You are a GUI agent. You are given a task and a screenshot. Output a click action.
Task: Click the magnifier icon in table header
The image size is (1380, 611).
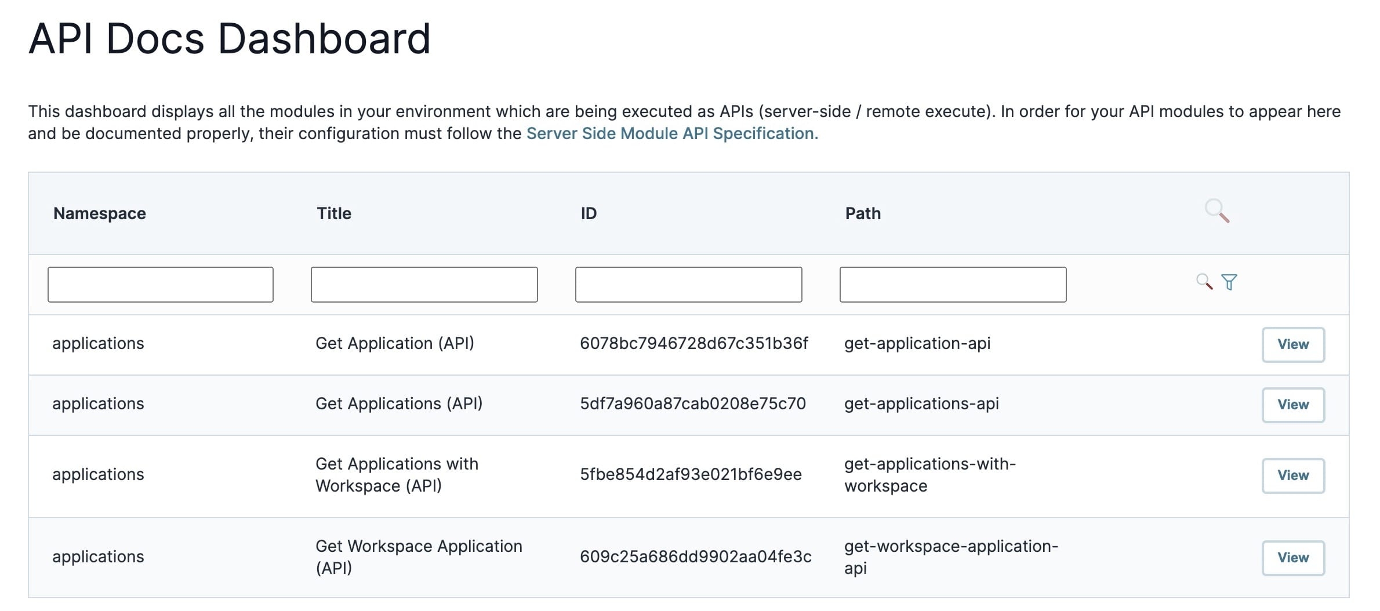(x=1217, y=211)
